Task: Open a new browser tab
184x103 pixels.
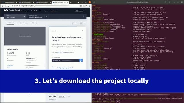Action: tap(71, 2)
